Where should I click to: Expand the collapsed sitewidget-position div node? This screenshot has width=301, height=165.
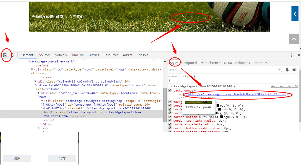[x=45, y=112]
